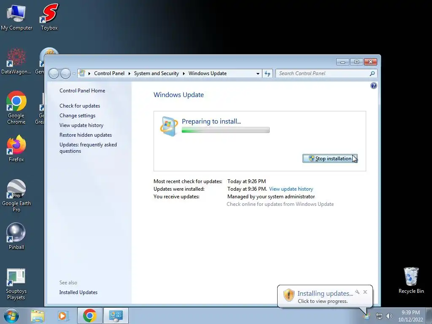
Task: Click the volume speaker tray icon
Action: [x=389, y=316]
